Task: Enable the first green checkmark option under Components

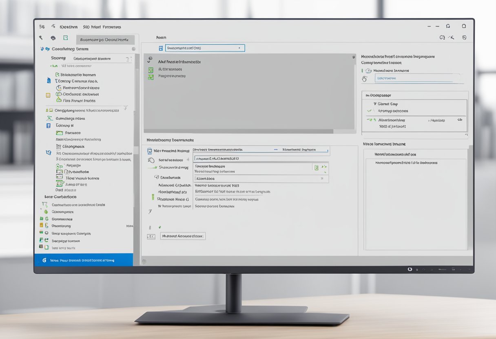Action: tap(370, 110)
